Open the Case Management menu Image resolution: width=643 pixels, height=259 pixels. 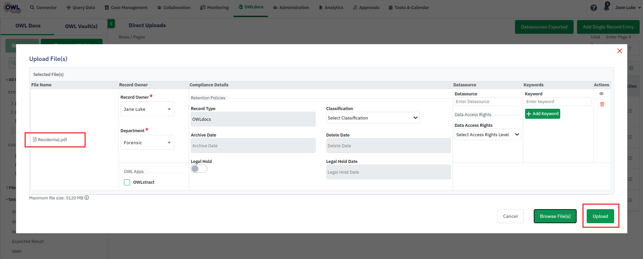pos(126,7)
